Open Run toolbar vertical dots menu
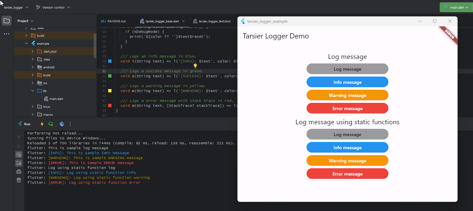473x211 pixels. pos(70,124)
